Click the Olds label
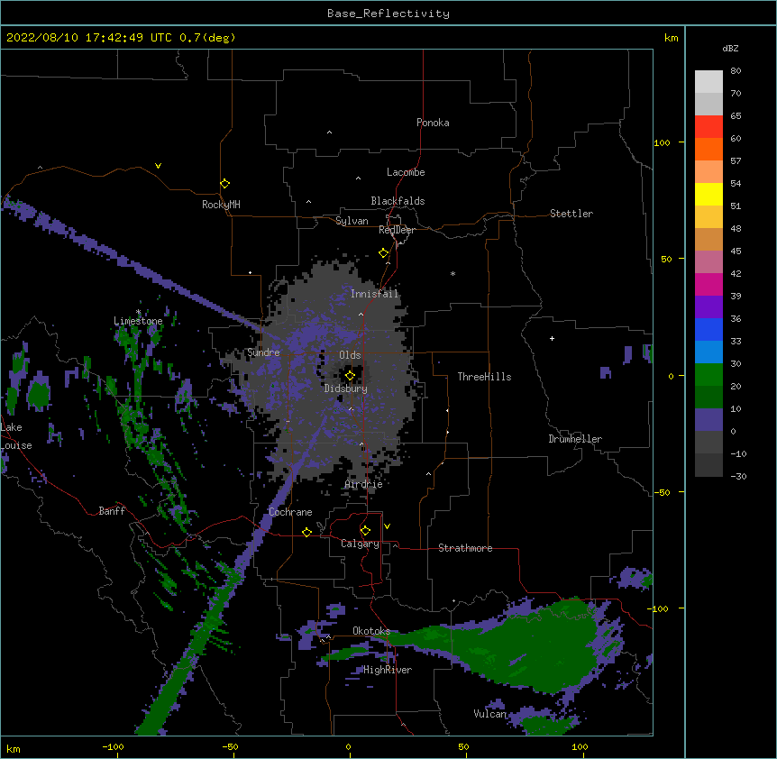 click(x=350, y=355)
